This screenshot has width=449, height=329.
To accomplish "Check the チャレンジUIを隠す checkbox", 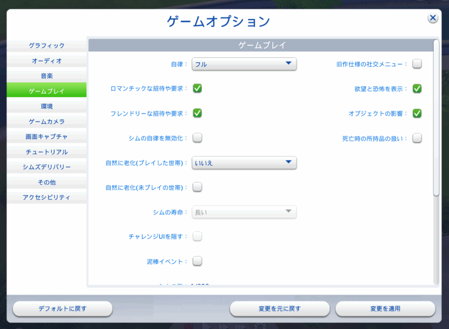I will tap(197, 236).
